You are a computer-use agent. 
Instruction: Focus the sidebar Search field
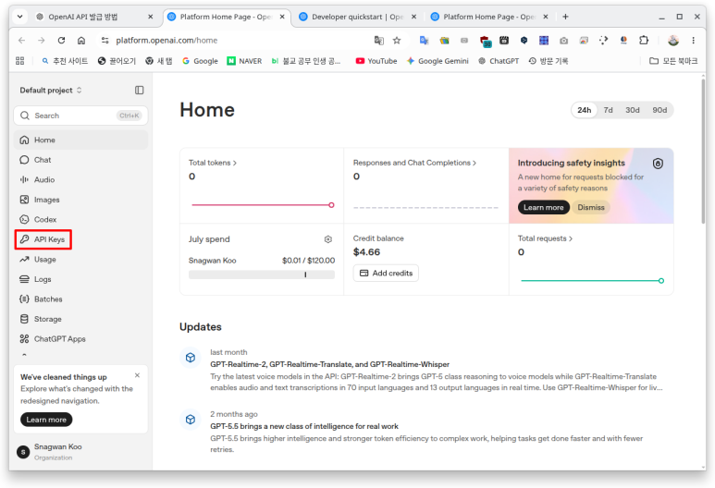pos(80,116)
